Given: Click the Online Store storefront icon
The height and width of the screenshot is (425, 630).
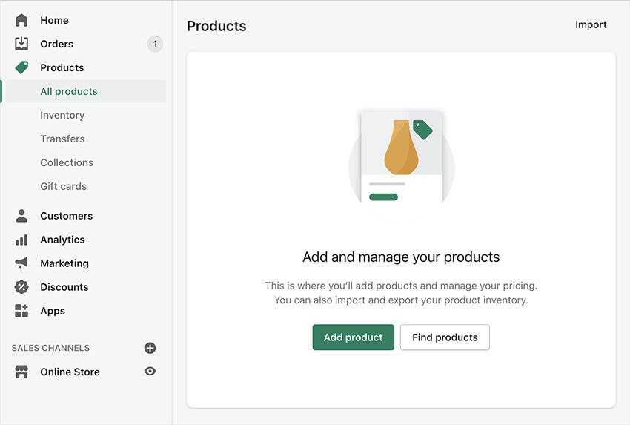Looking at the screenshot, I should (21, 372).
